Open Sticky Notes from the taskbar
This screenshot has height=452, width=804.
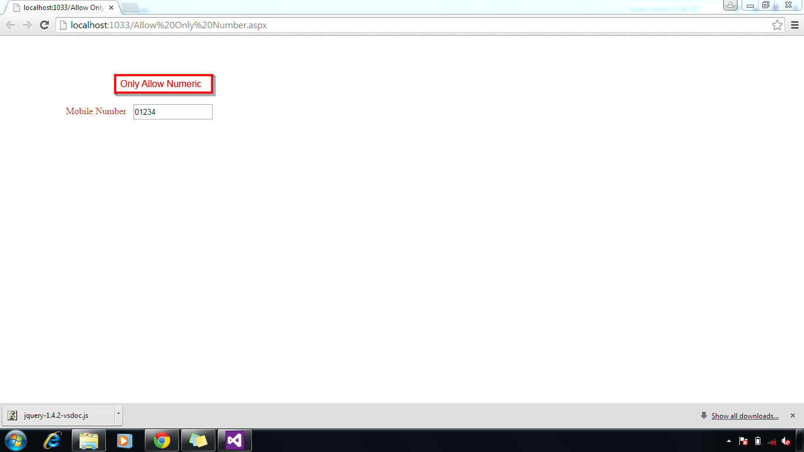pos(198,440)
